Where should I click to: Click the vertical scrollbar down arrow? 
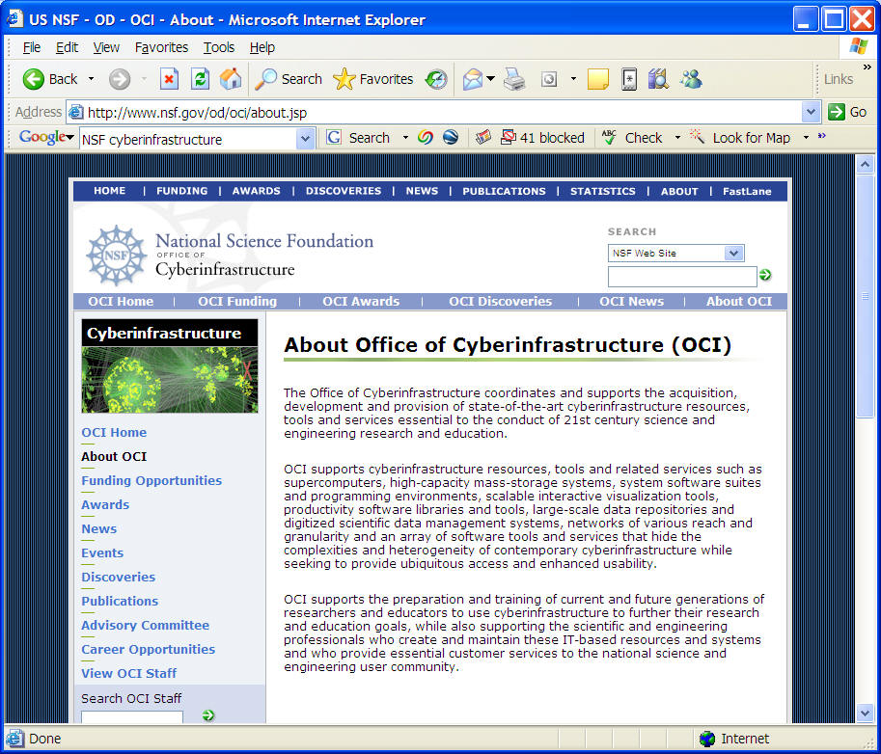(865, 713)
